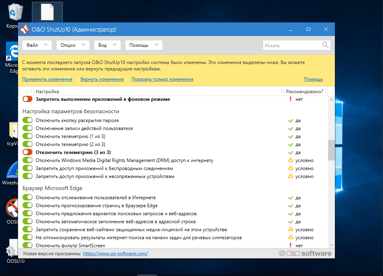Toggle Edge user tracking switch

click(27, 197)
